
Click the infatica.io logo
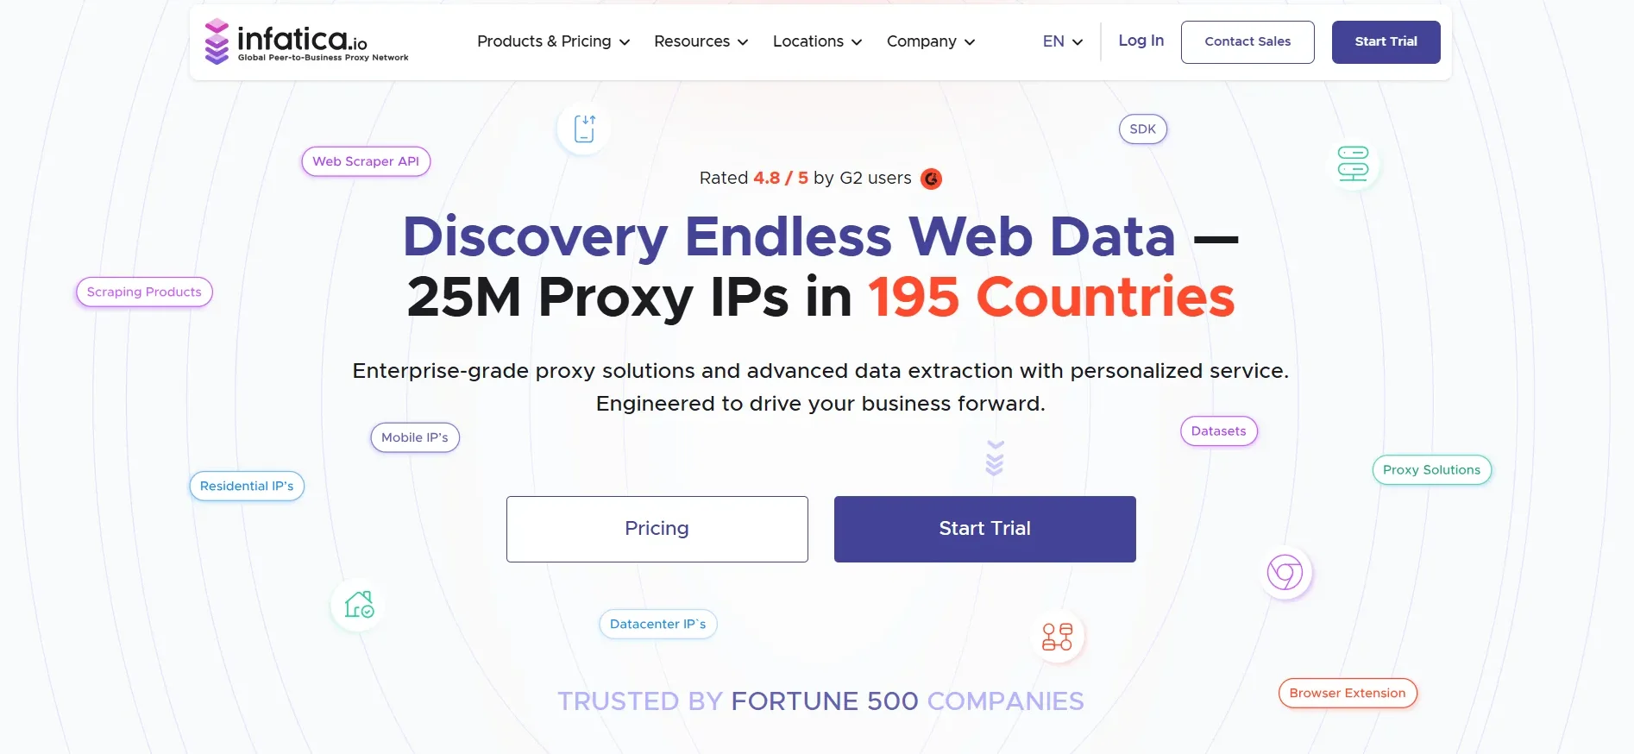(x=306, y=41)
